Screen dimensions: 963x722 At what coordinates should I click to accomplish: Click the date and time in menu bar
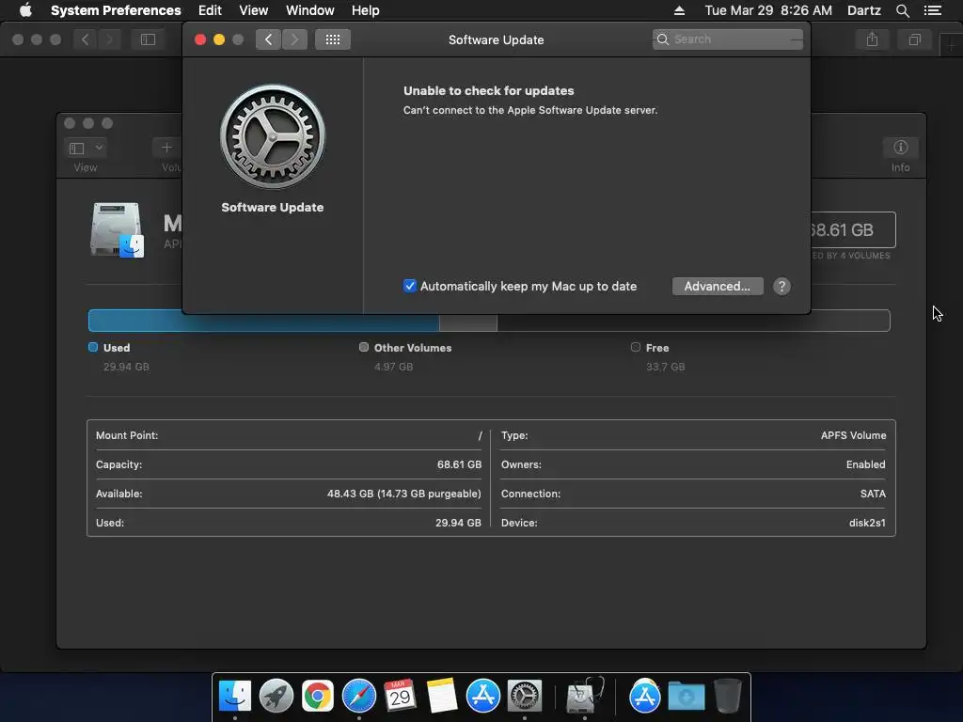(x=768, y=10)
